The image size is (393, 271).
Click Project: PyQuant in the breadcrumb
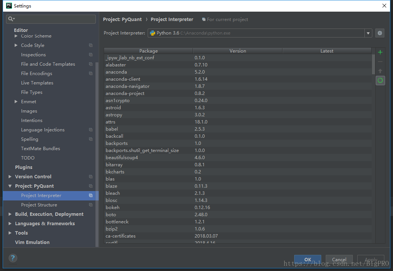tap(122, 19)
